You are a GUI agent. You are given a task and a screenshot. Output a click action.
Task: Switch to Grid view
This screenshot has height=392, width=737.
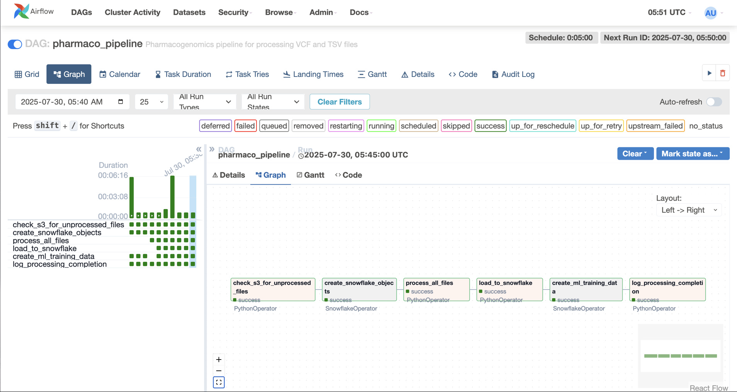pos(26,74)
